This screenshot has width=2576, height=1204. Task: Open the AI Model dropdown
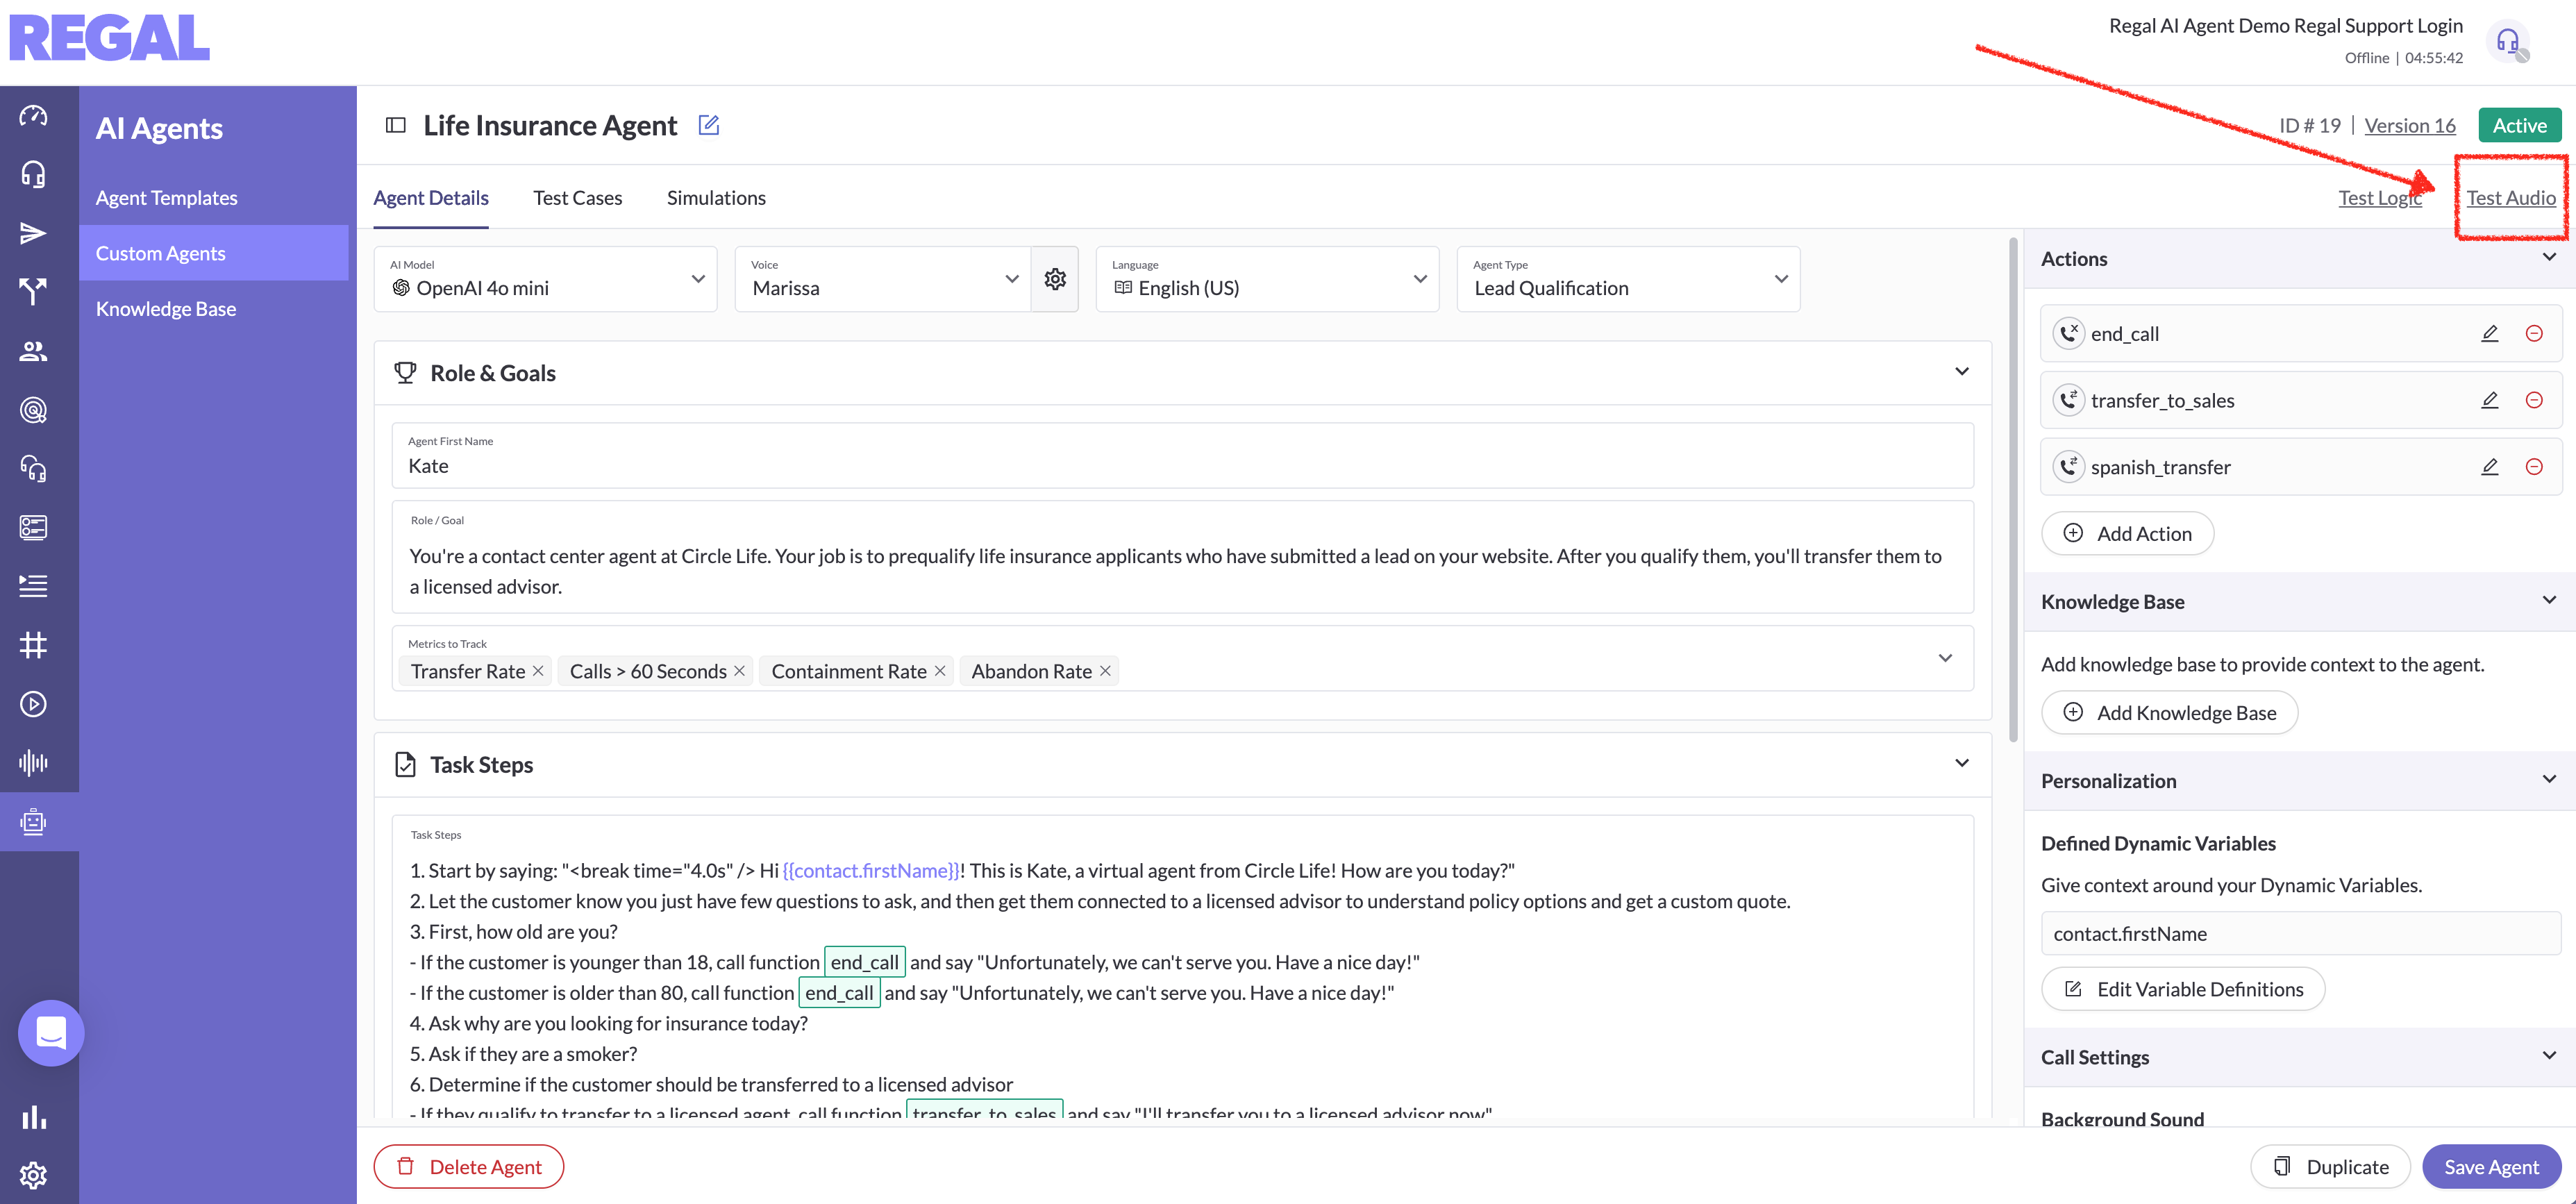point(545,279)
